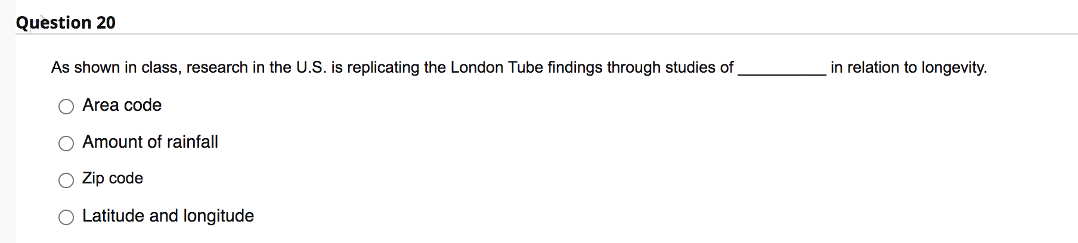Click the phrase 'in relation to longevity.'
The width and height of the screenshot is (1078, 243).
pyautogui.click(x=909, y=67)
